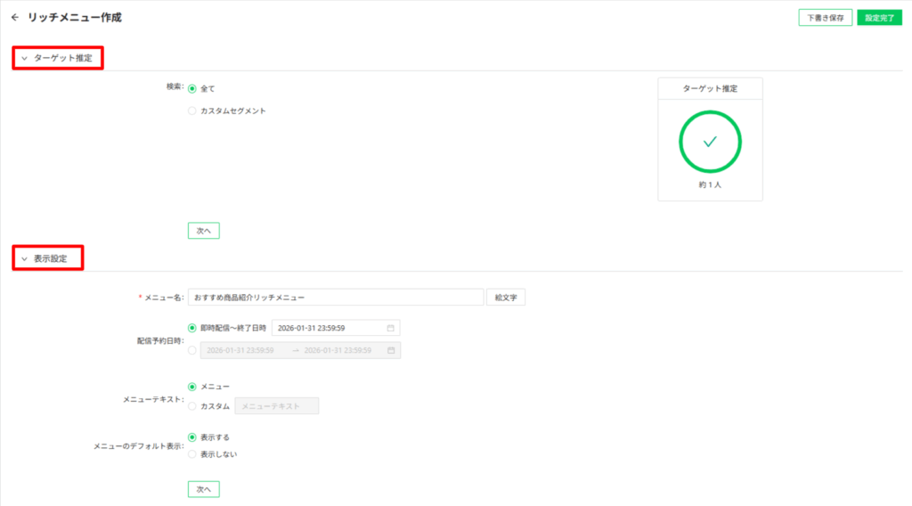This screenshot has height=506, width=912.
Task: Select the date range schedule radio button
Action: (192, 350)
